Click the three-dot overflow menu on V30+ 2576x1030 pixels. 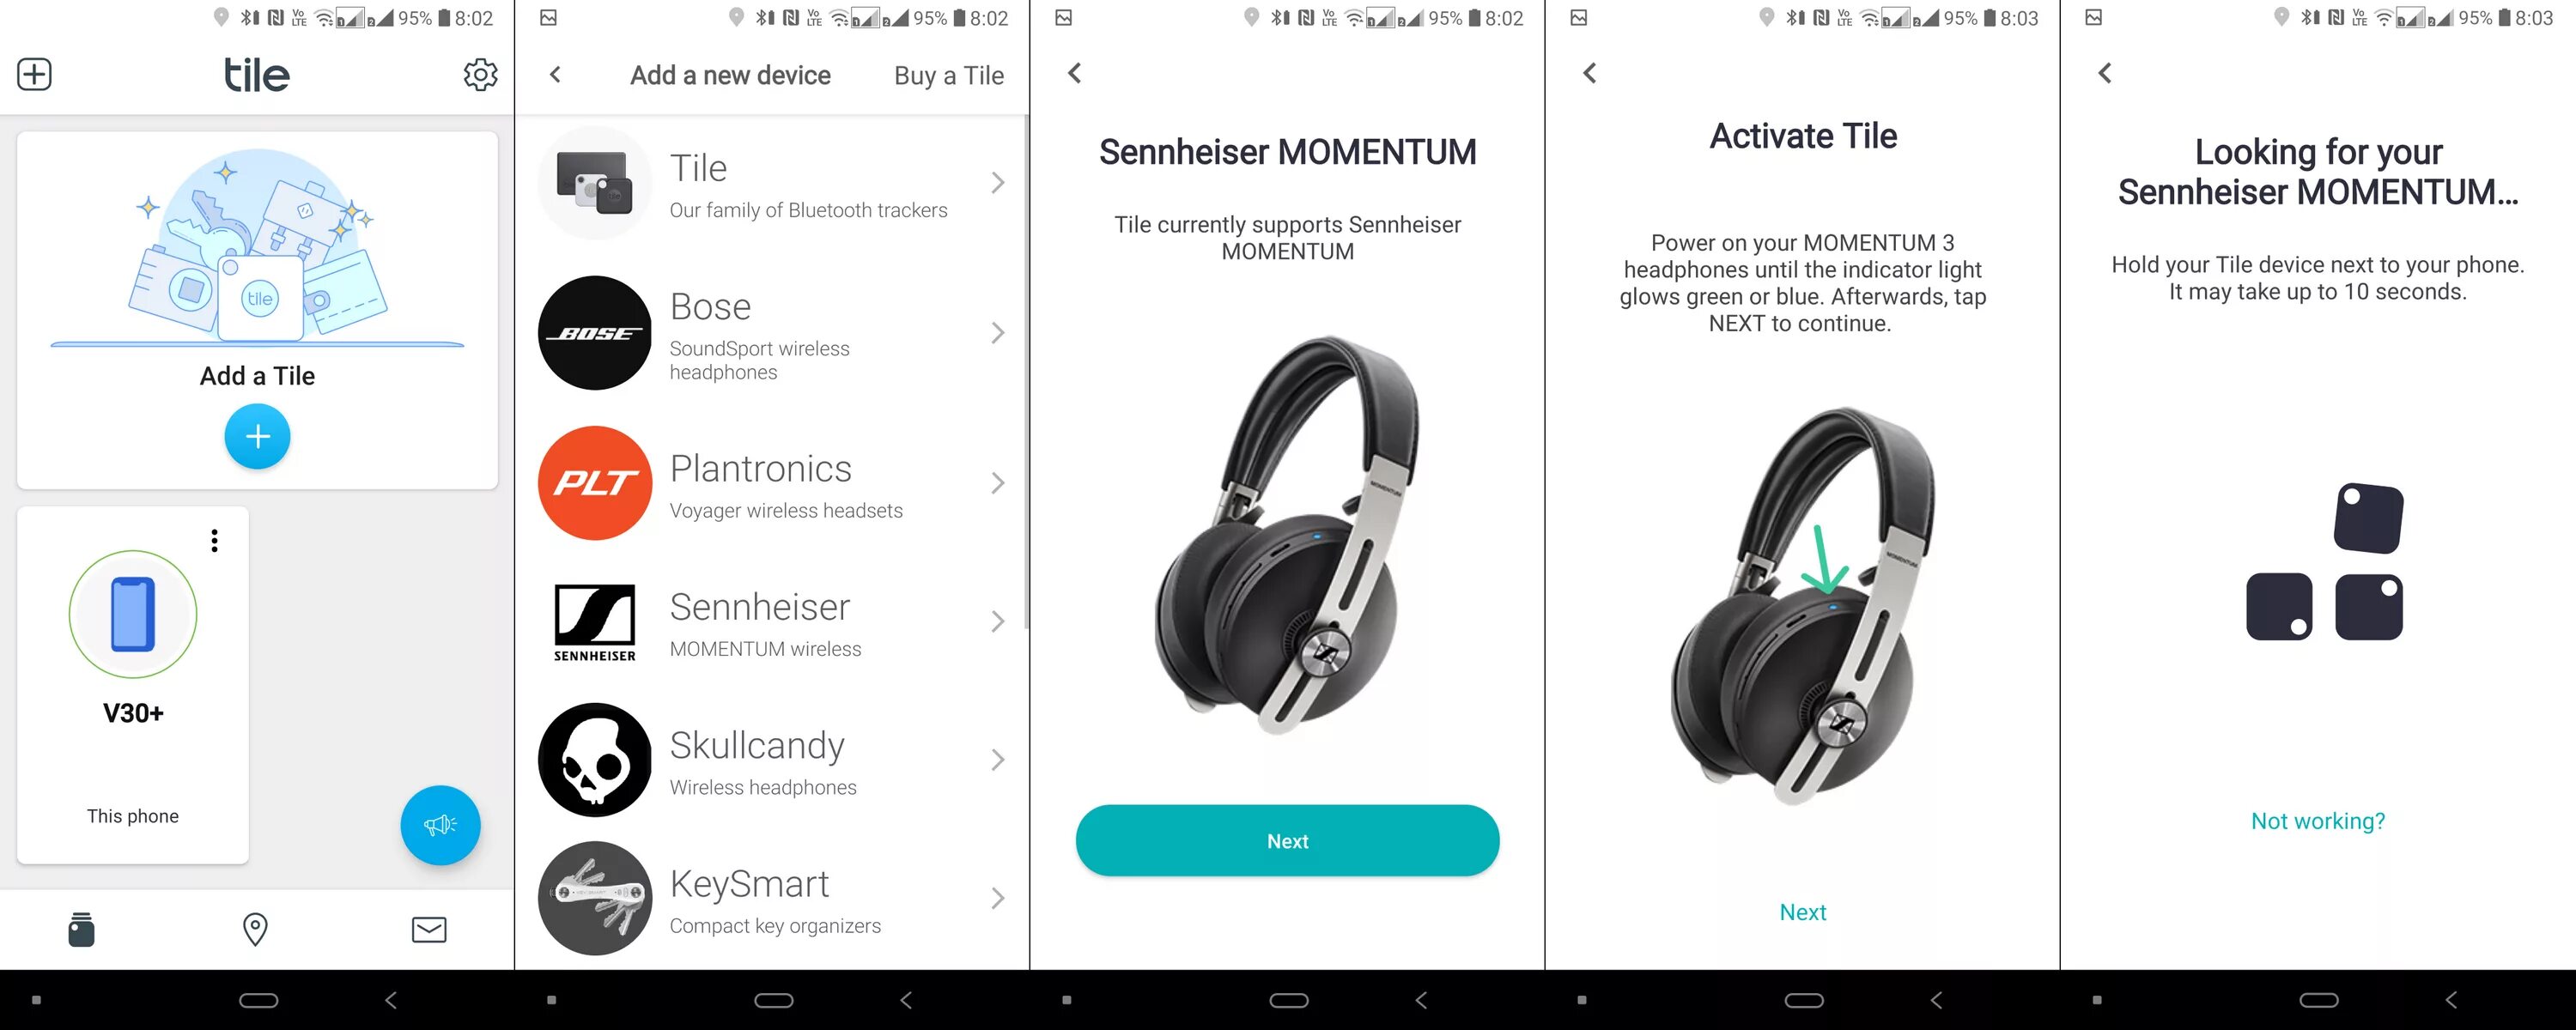tap(216, 539)
